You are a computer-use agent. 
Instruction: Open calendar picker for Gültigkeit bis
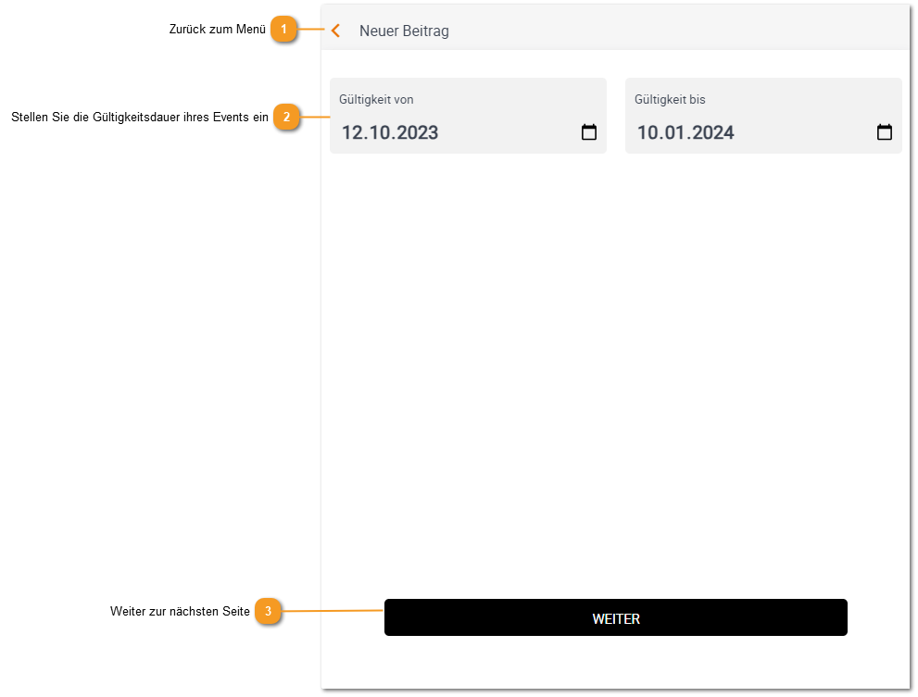[885, 132]
